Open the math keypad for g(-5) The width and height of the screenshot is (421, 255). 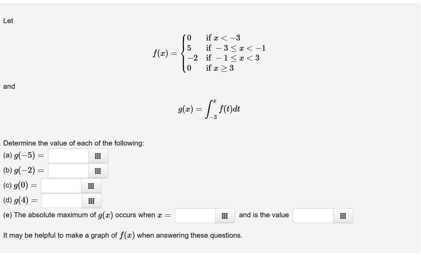[x=98, y=156]
